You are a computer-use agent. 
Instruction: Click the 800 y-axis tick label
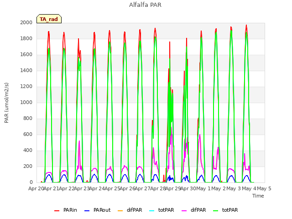click(x=28, y=119)
